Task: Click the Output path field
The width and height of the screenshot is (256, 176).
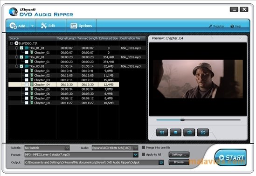Action: coord(91,162)
